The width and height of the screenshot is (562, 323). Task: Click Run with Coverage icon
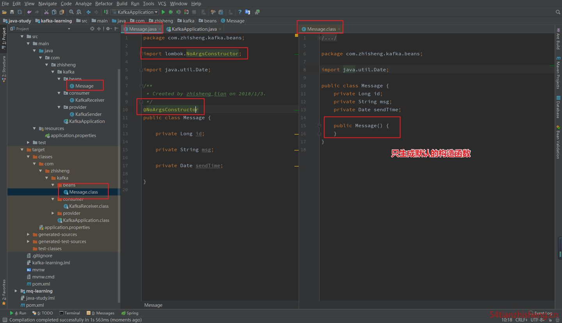tap(178, 12)
